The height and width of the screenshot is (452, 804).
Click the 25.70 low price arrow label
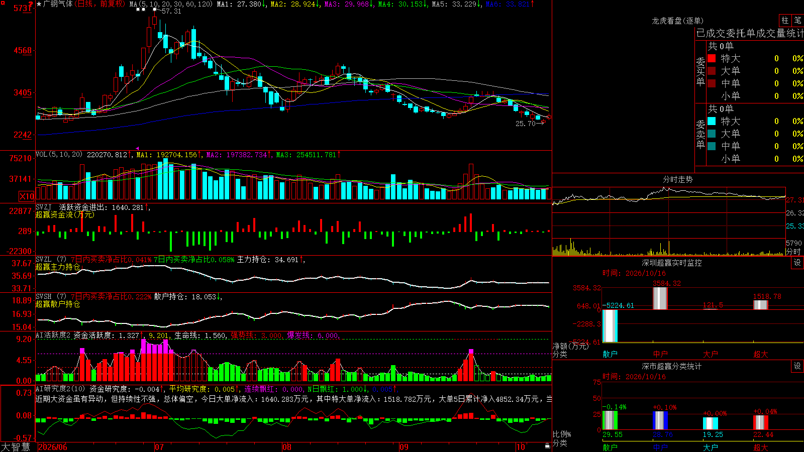tap(530, 124)
